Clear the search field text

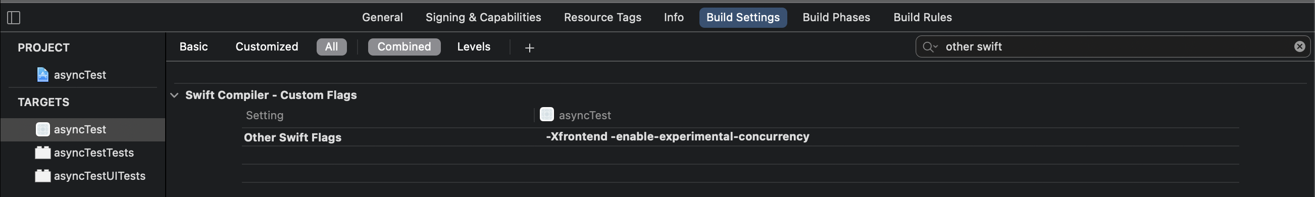click(1299, 46)
